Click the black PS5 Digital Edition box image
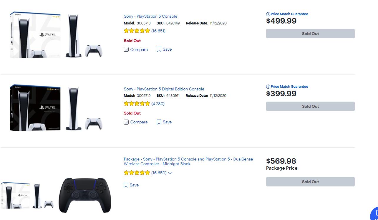The width and height of the screenshot is (378, 220). pos(35,107)
